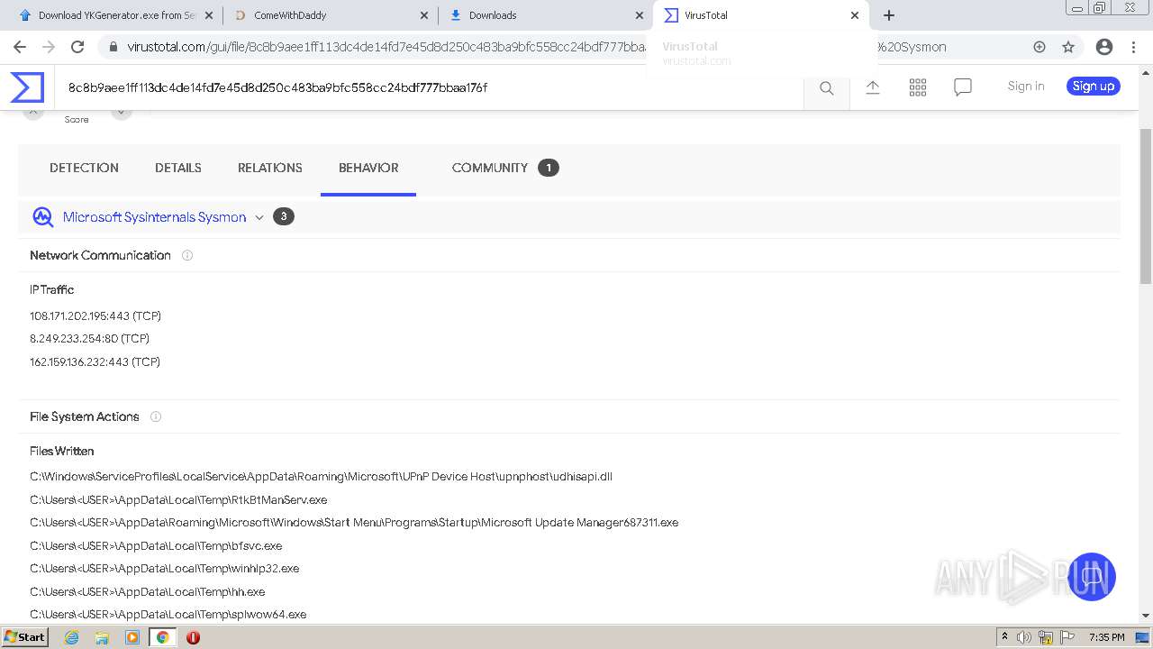Click the hh.exe file path
This screenshot has width=1153, height=649.
pos(148,591)
